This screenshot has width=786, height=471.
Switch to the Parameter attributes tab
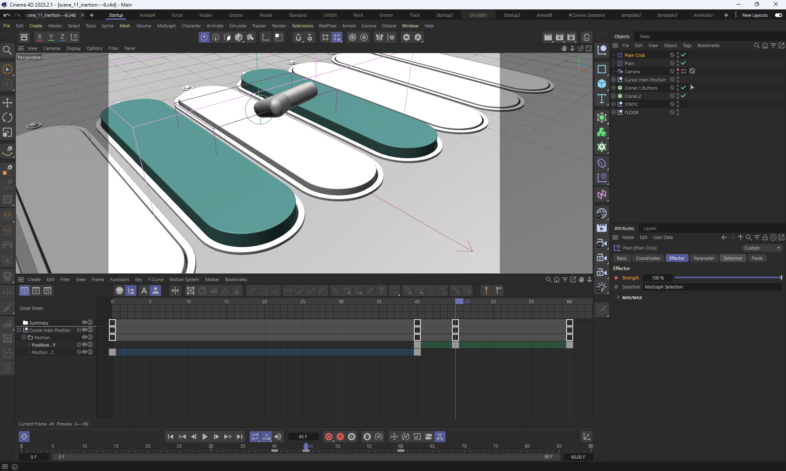703,258
